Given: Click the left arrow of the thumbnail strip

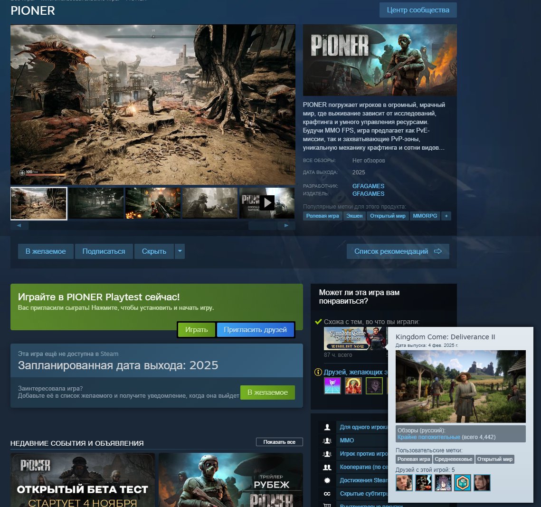Looking at the screenshot, I should tap(19, 225).
